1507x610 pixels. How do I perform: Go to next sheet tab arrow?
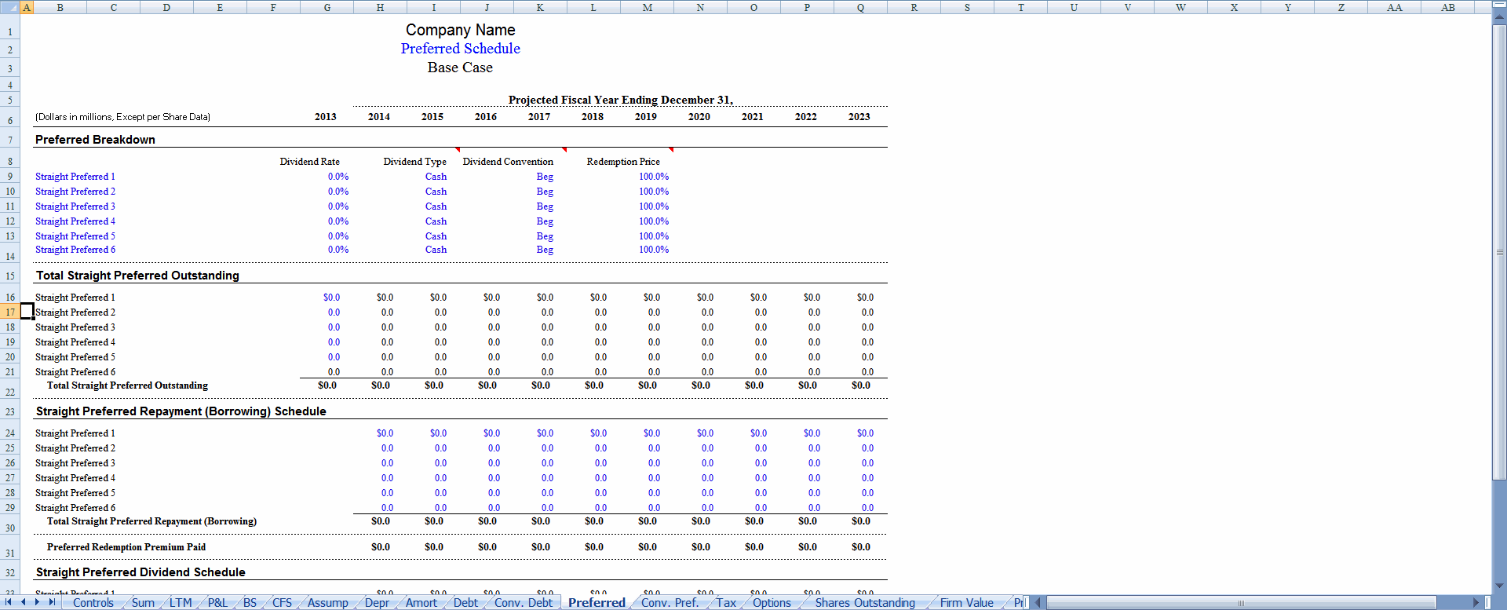click(x=37, y=602)
